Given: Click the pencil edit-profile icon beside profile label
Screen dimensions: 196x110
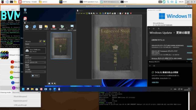Looking at the screenshot, I should (40, 41).
